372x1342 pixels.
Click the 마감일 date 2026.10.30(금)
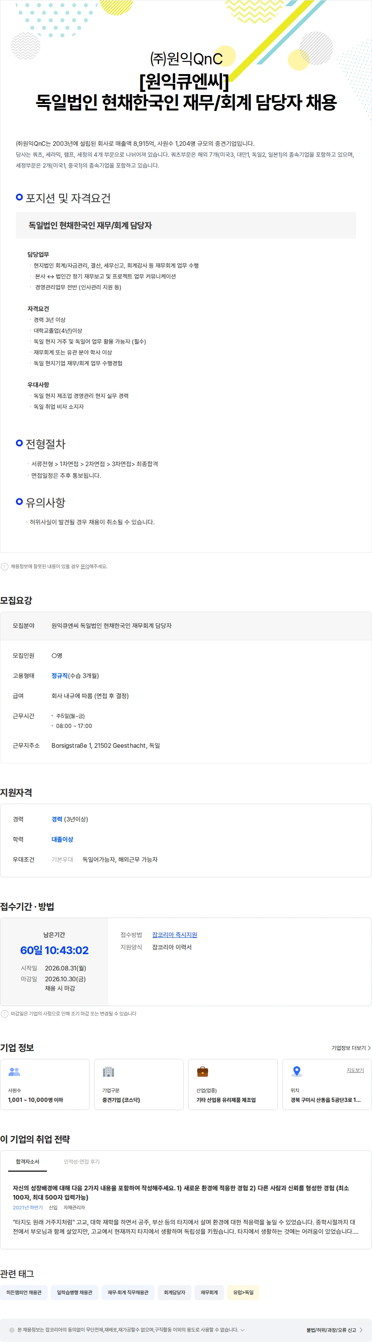point(65,979)
